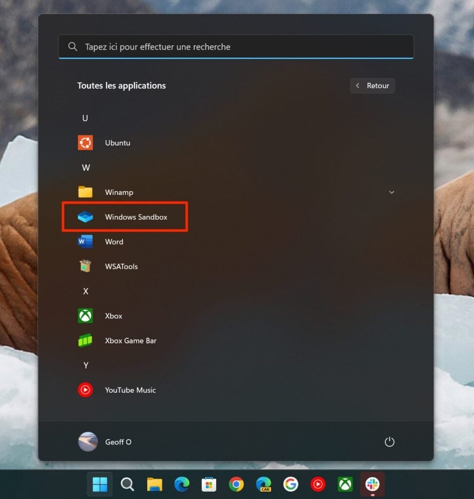This screenshot has width=474, height=499.
Task: Click the 'Word' app name
Action: coord(114,242)
